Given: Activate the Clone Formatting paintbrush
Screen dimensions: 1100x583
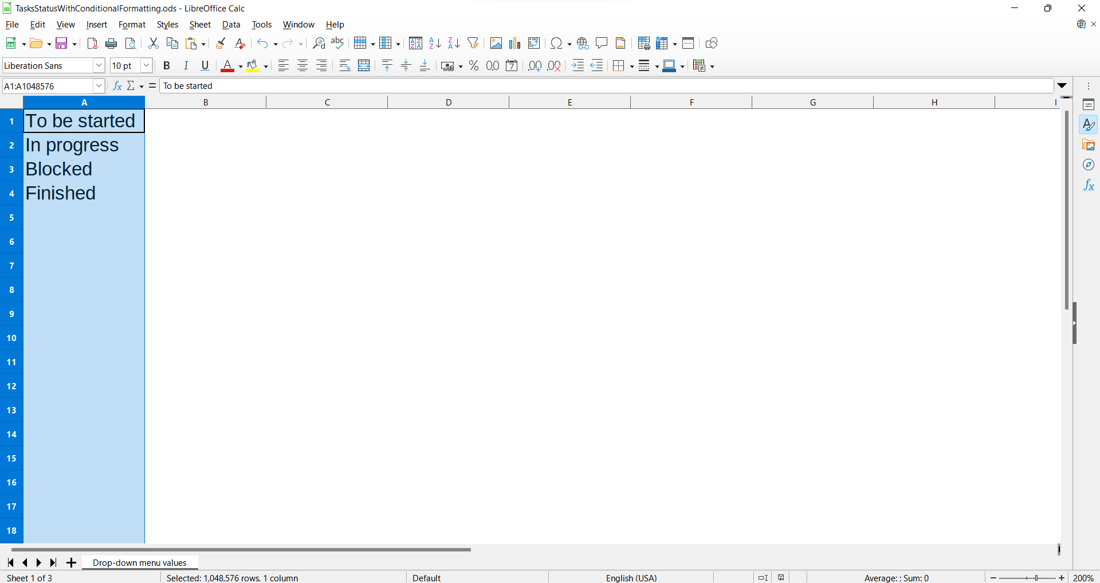Looking at the screenshot, I should click(x=221, y=44).
